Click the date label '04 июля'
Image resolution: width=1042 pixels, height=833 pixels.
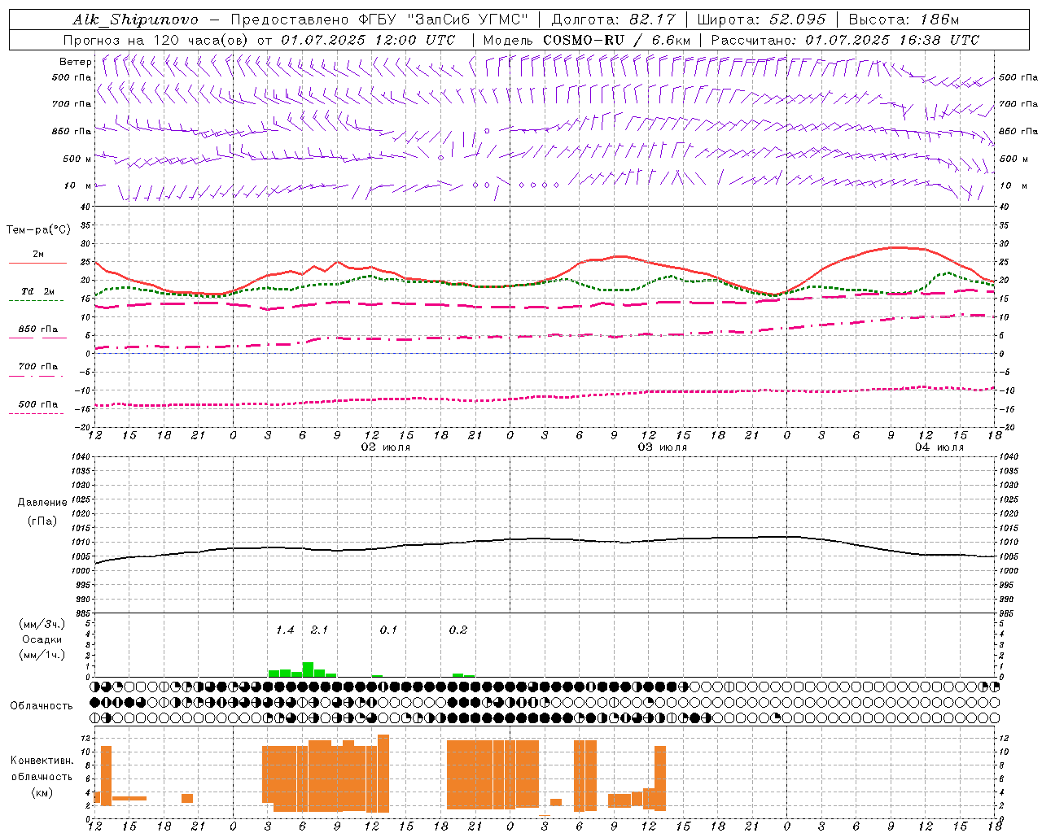[x=939, y=447]
